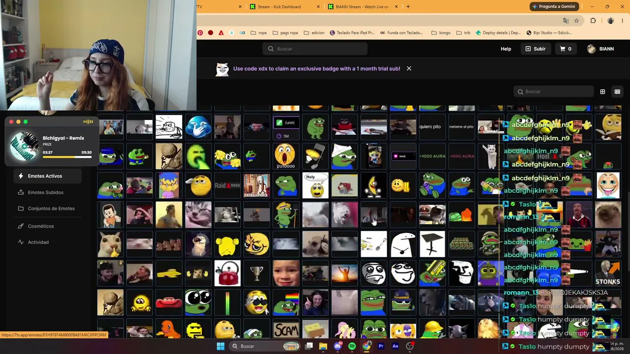
Task: Open the Chrome profile avatar
Action: click(611, 21)
